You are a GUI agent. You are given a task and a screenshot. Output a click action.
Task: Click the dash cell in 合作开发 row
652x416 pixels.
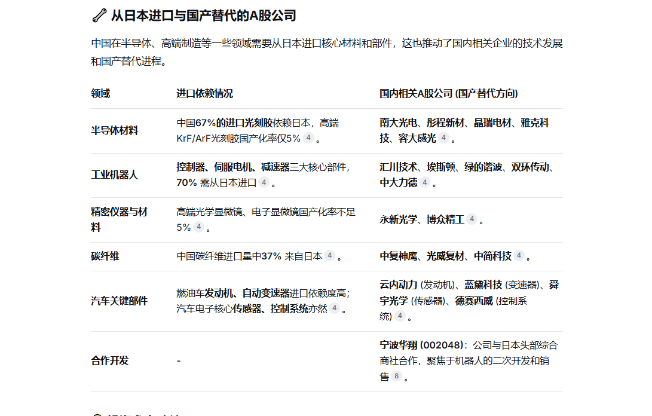coord(178,360)
